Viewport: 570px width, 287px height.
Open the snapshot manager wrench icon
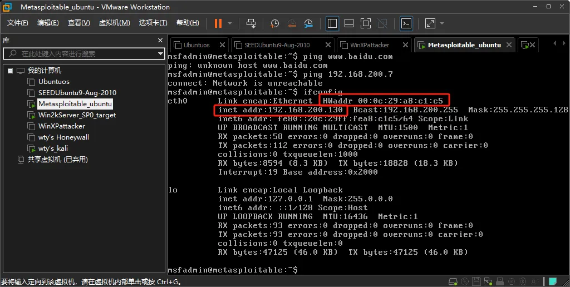(308, 23)
